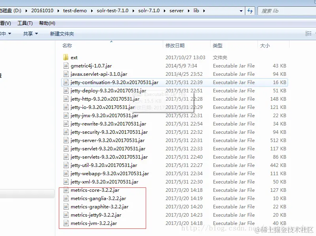The width and height of the screenshot is (316, 236).
Task: Sort by the 名称 column header
Action: [x=67, y=46]
